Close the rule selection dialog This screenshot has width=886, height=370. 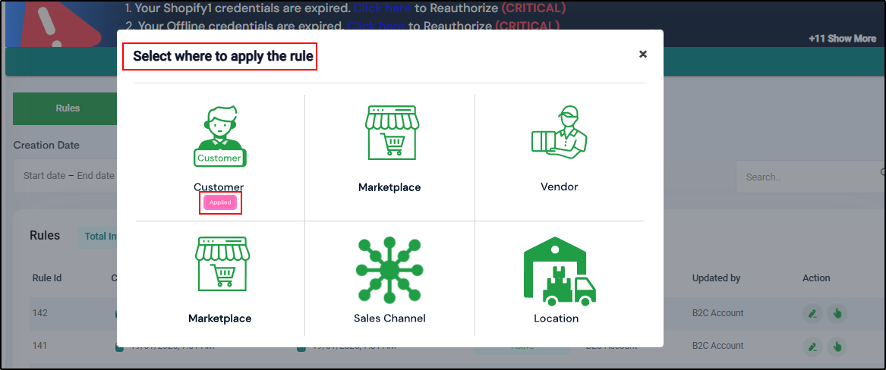coord(643,54)
